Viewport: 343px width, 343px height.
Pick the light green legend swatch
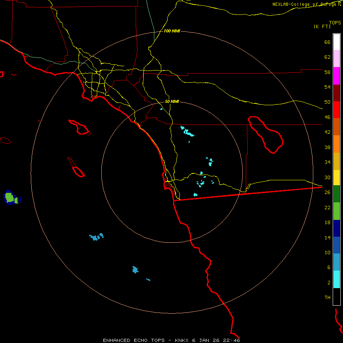pos(337,211)
